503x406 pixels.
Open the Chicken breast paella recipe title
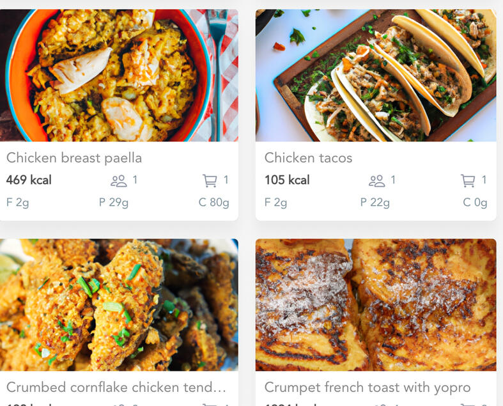tap(74, 158)
